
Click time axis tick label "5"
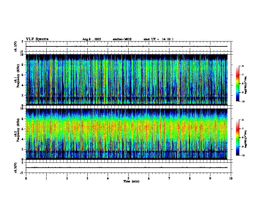(x=128, y=178)
